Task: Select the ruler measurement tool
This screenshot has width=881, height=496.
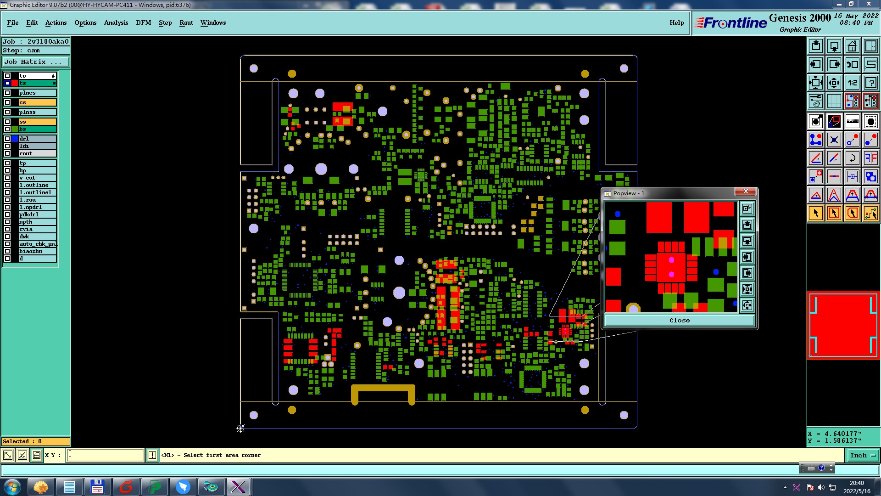Action: pos(852,121)
